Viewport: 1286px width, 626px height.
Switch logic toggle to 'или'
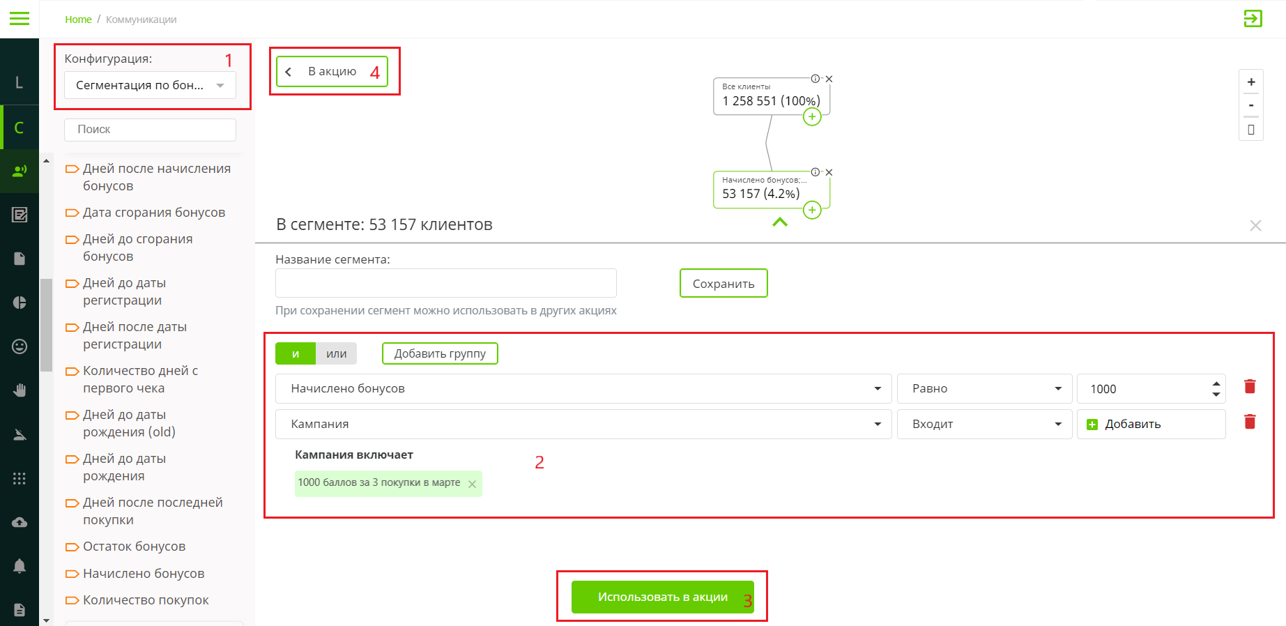[336, 354]
